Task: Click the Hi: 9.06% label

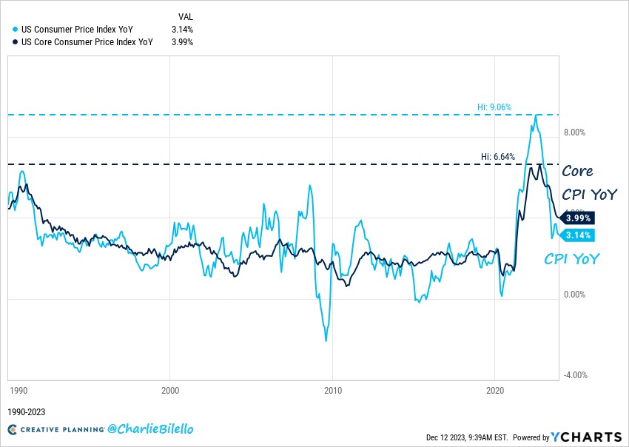Action: pos(494,107)
